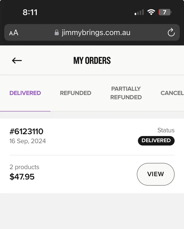Tap the Delivered status badge
This screenshot has width=184, height=229.
click(156, 141)
